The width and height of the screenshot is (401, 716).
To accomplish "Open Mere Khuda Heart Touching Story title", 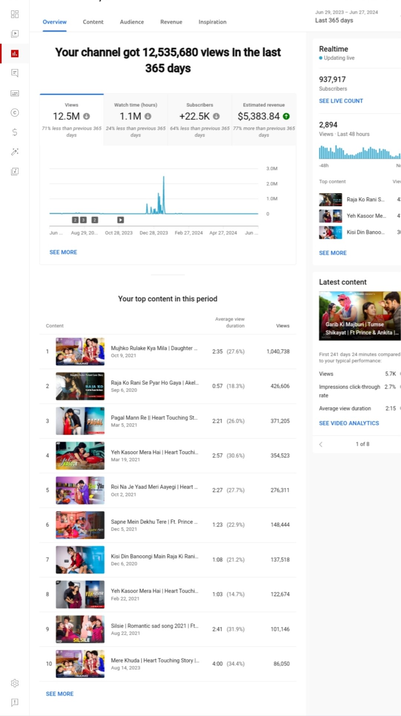I will tap(155, 661).
